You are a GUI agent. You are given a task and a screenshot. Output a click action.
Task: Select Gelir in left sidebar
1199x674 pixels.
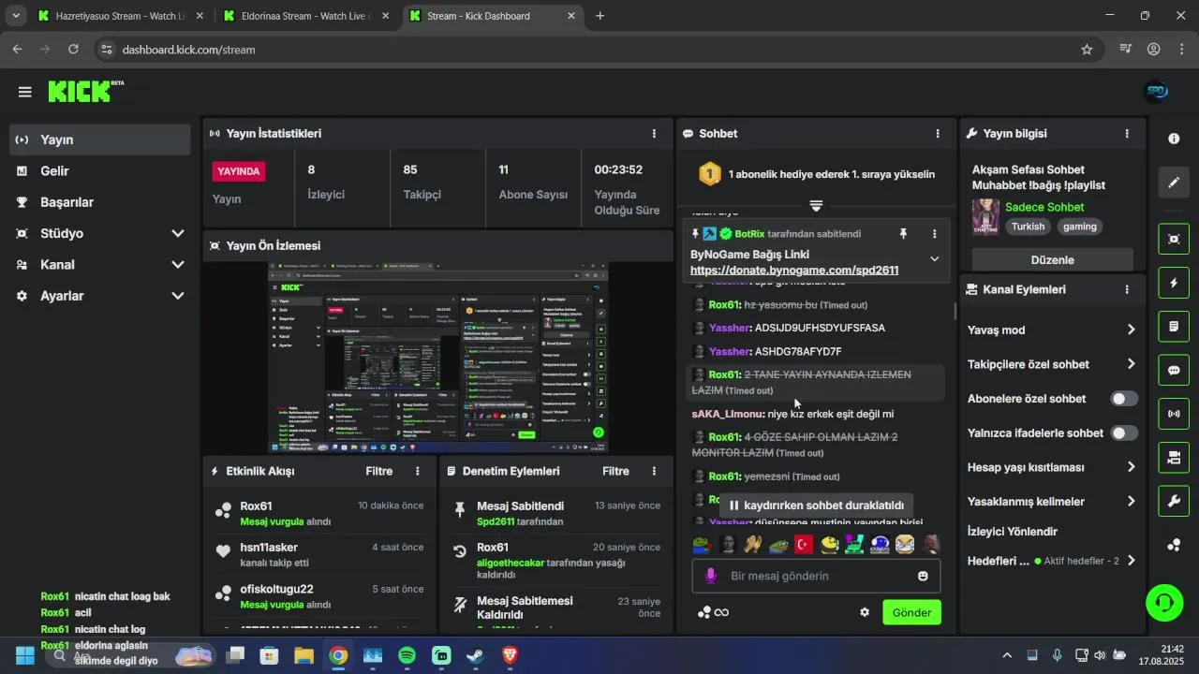[x=99, y=171]
